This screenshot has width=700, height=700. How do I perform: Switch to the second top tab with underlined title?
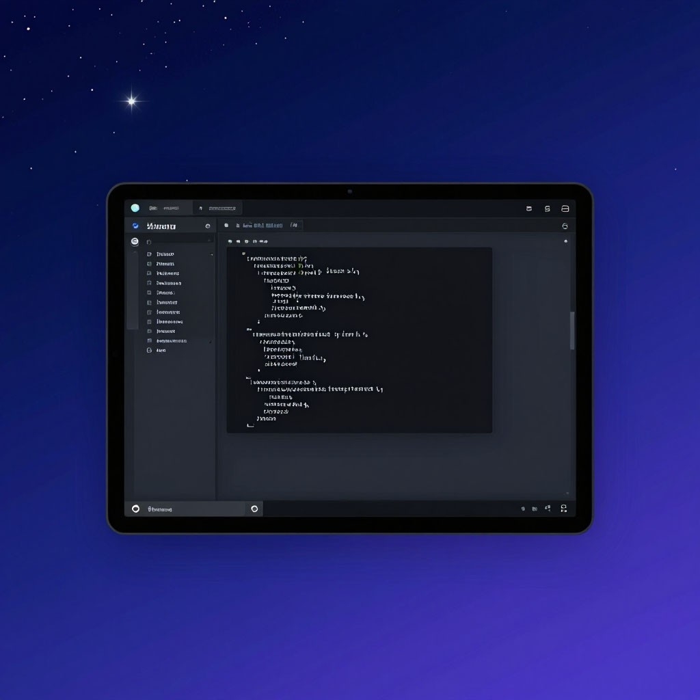[x=218, y=208]
